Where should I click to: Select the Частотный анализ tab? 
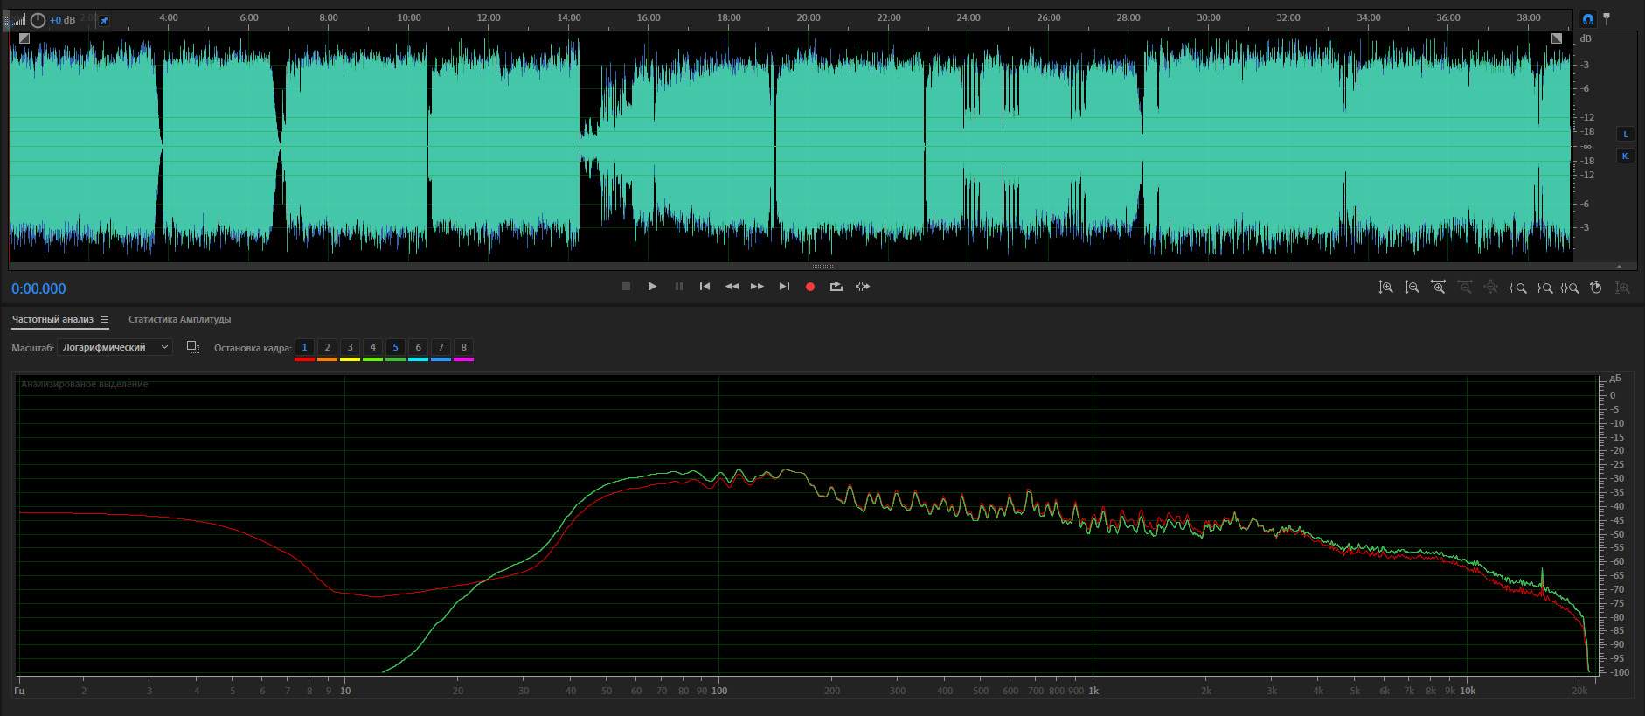pyautogui.click(x=52, y=319)
